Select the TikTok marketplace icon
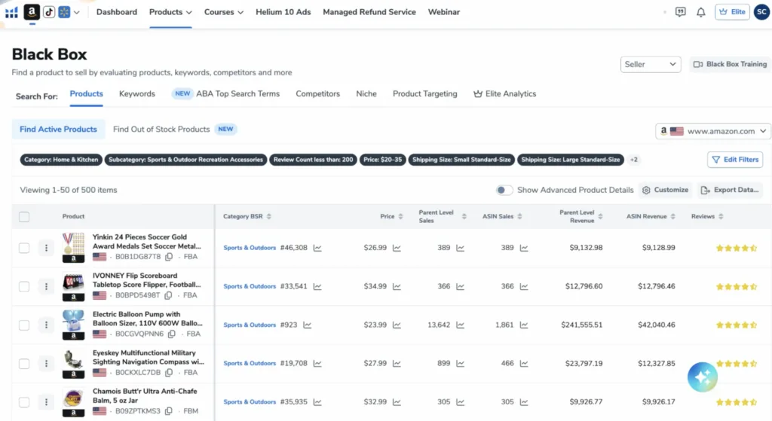772x421 pixels. click(x=49, y=12)
